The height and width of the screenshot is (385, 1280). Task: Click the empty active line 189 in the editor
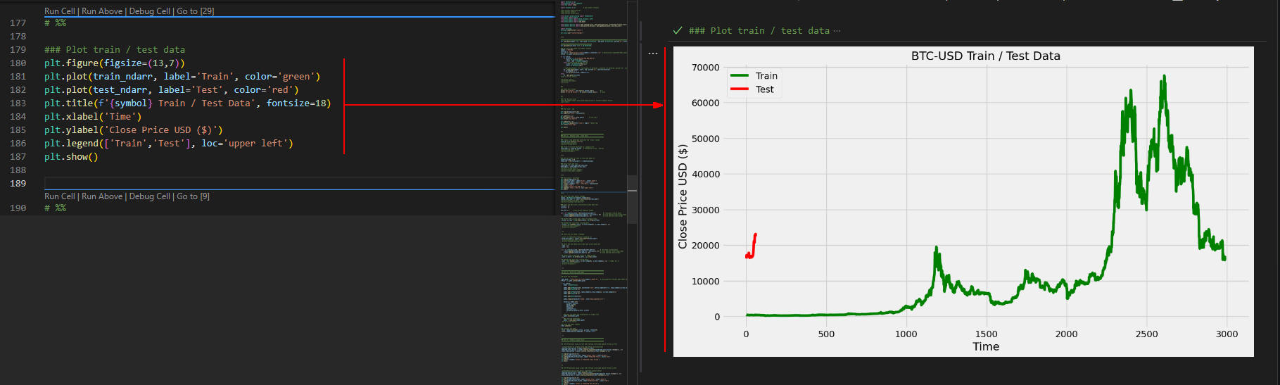click(299, 184)
